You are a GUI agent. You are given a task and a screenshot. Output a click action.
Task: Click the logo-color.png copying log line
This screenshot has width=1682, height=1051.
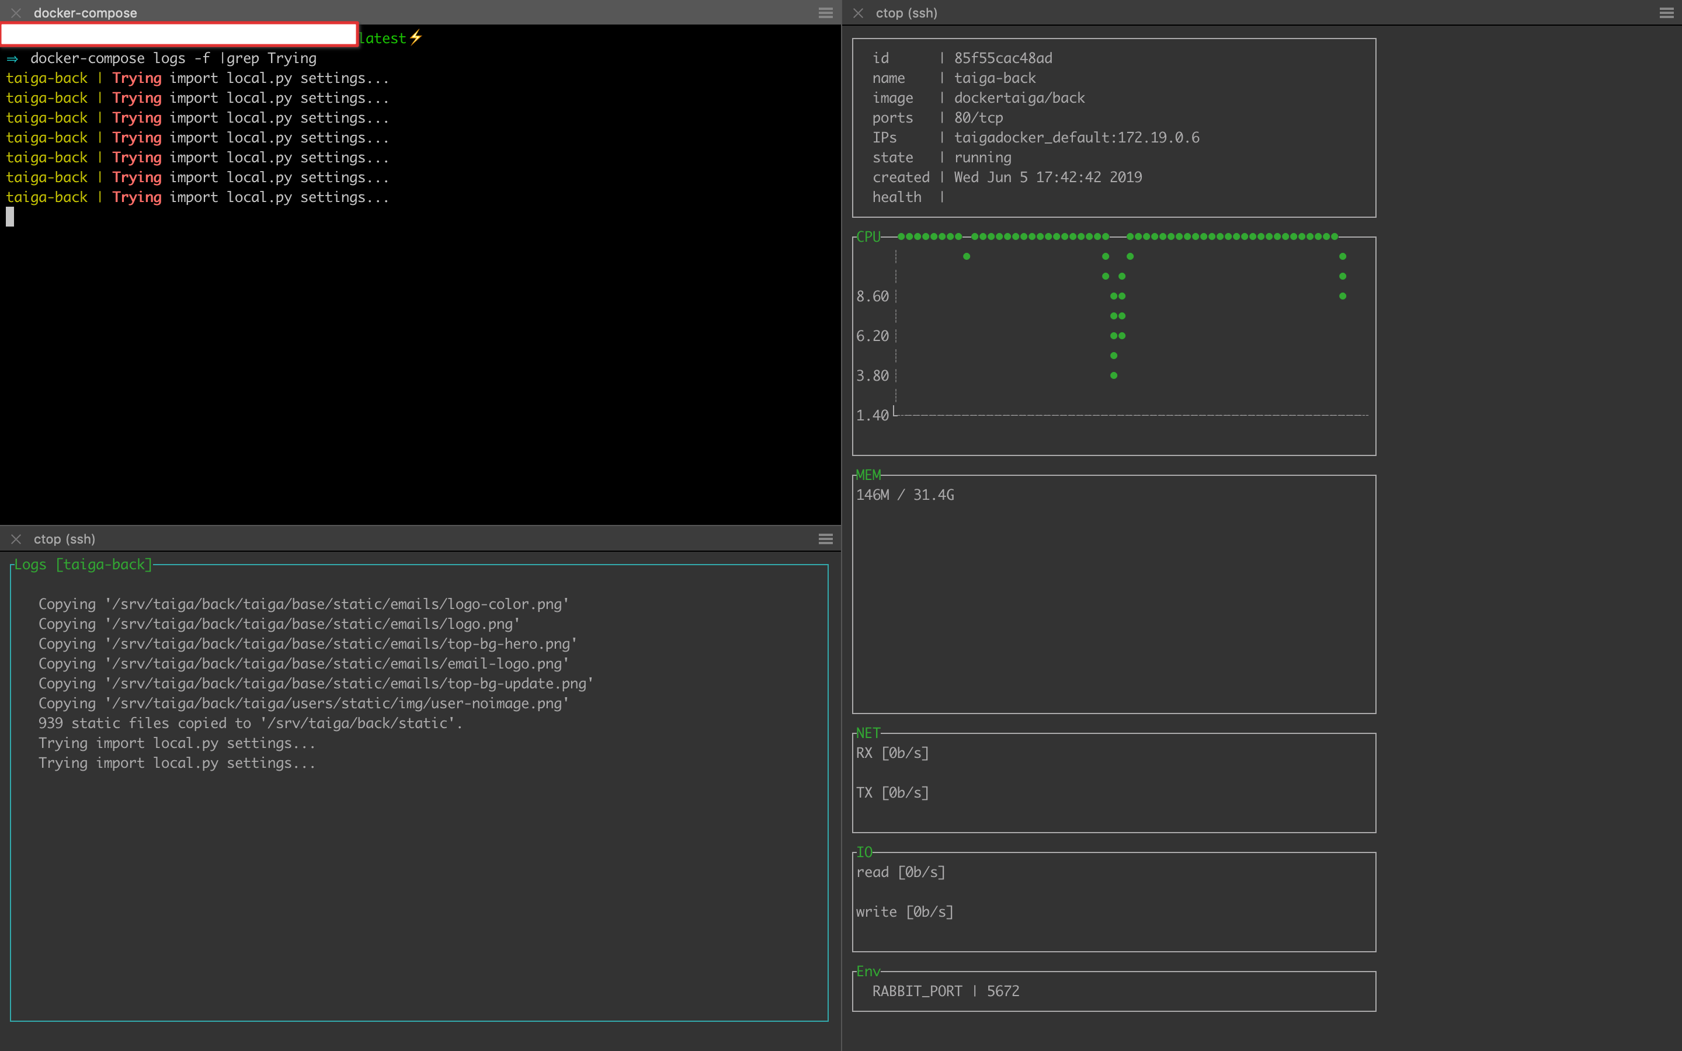point(304,604)
